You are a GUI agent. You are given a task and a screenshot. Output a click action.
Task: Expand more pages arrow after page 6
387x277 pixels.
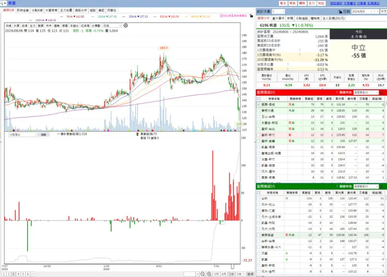tap(32, 274)
